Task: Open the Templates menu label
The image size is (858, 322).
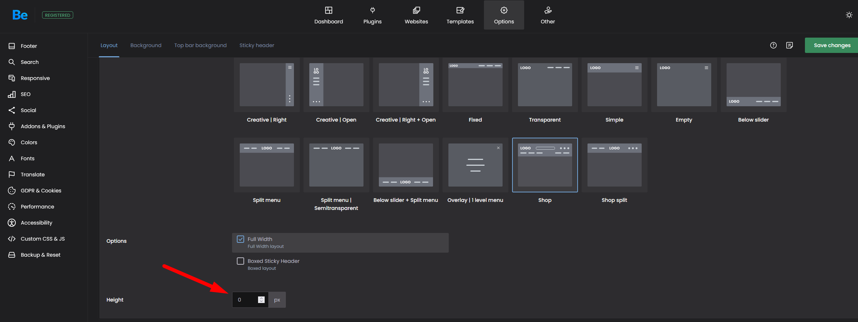Action: [460, 22]
